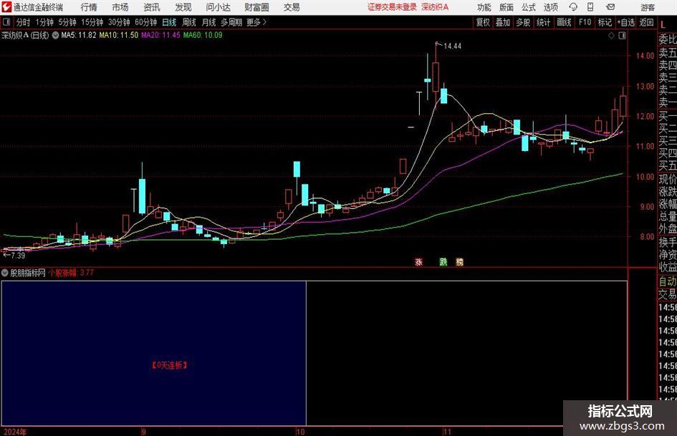Open the 资讯 menu
Viewport: 677px width, 436px height.
click(152, 7)
